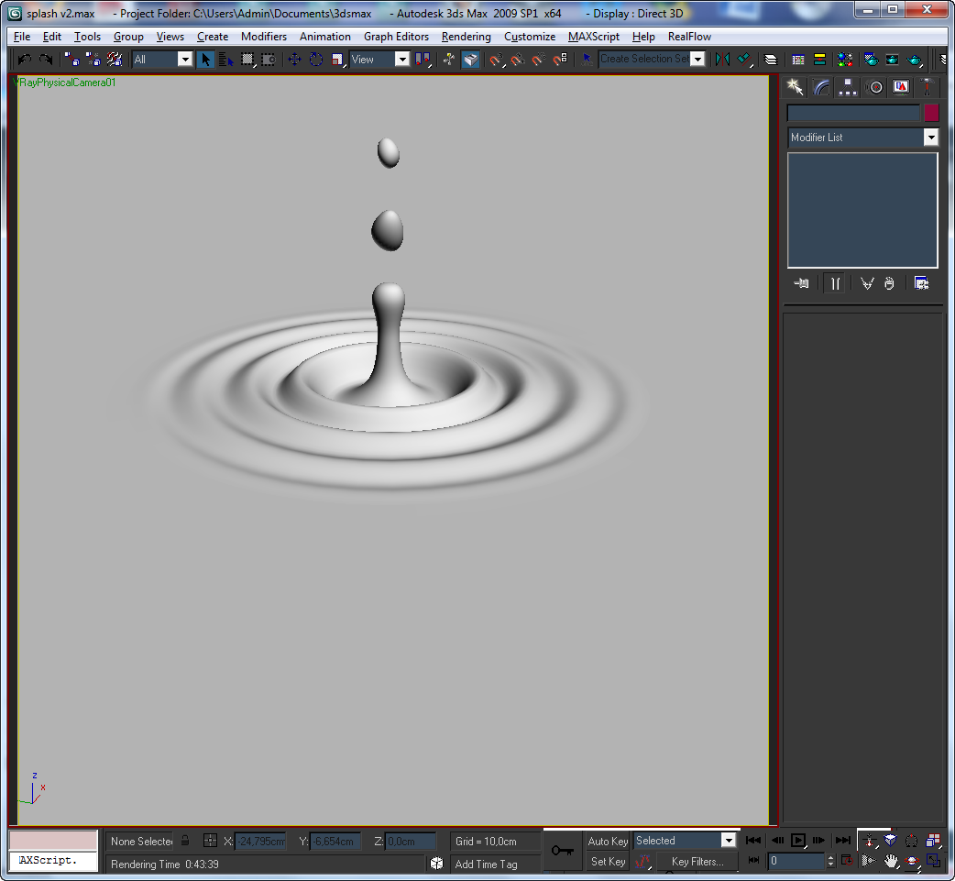Open the View reference coordinate dropdown

pos(401,58)
